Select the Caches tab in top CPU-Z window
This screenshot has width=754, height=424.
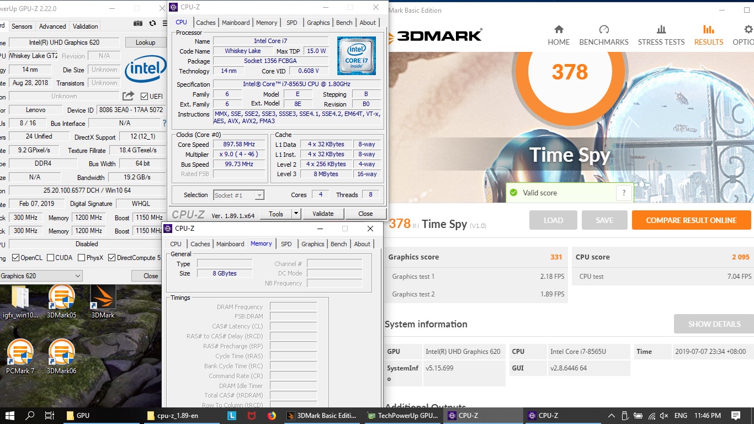(206, 23)
